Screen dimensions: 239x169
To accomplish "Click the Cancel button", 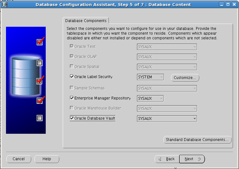I will click(19, 159).
